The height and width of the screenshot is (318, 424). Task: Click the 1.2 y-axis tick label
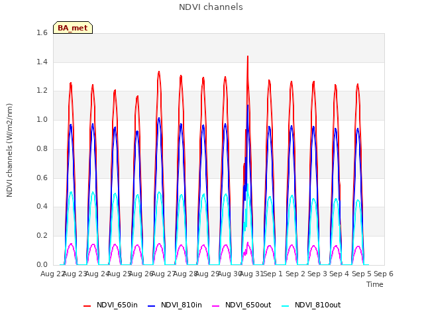click(x=42, y=91)
